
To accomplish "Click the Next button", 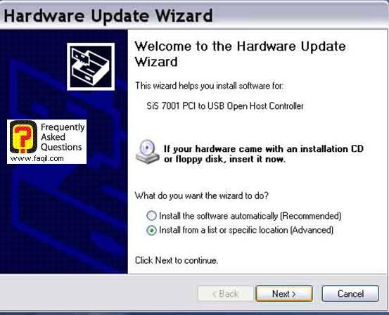I will [284, 294].
